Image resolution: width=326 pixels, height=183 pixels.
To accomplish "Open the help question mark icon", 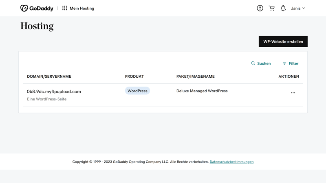I will coord(260,8).
